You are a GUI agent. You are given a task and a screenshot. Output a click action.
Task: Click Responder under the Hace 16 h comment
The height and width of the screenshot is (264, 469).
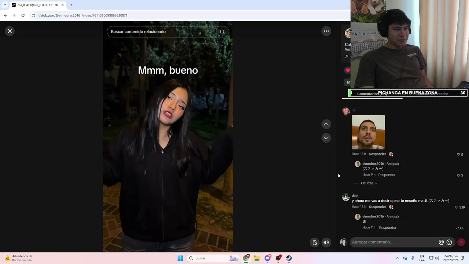[377, 154]
